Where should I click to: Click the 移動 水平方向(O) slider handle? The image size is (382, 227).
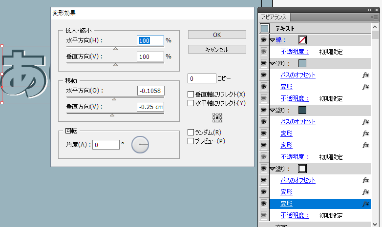coord(114,99)
